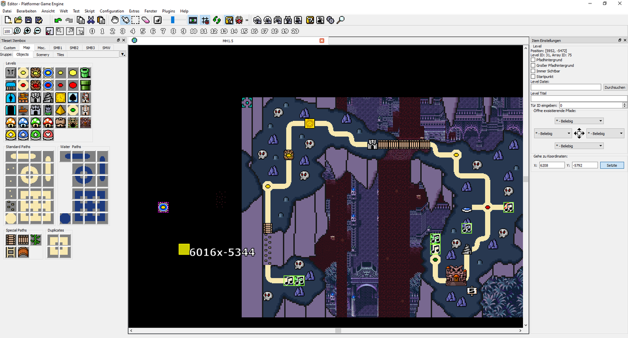The width and height of the screenshot is (628, 338).
Task: Switch to the Custom tileset tab
Action: [10, 48]
